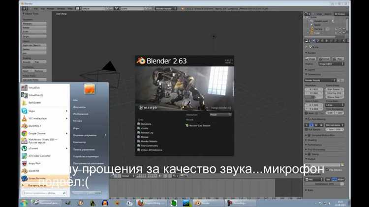The height and width of the screenshot is (207, 369).
Task: Open the Render Presets dropdown
Action: coord(320,81)
